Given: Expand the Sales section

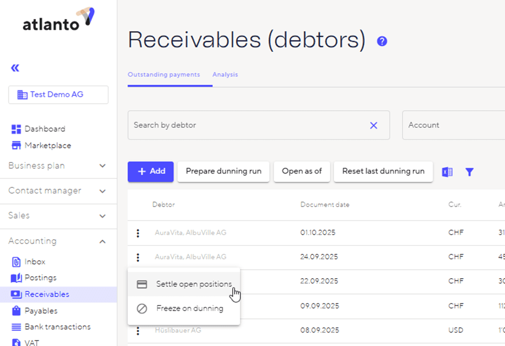Looking at the screenshot, I should 102,216.
